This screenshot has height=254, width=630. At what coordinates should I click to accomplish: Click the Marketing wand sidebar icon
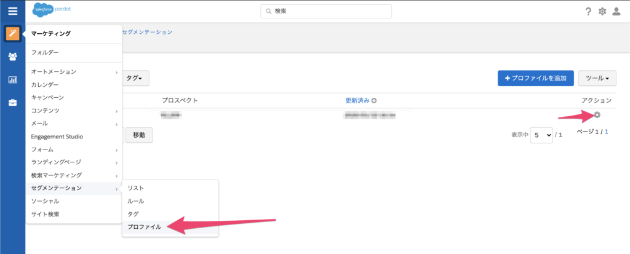click(x=12, y=33)
